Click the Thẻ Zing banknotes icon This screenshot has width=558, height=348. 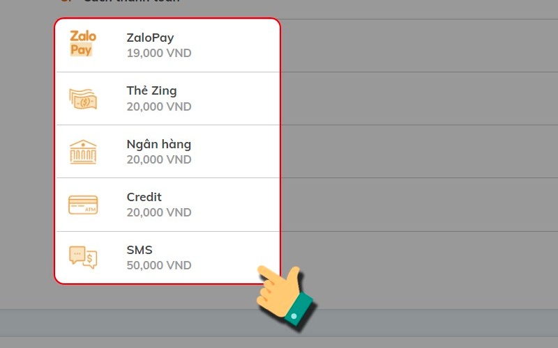[83, 99]
